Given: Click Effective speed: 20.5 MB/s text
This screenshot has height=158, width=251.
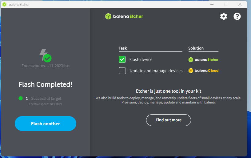Looking at the screenshot, I should tap(46, 104).
